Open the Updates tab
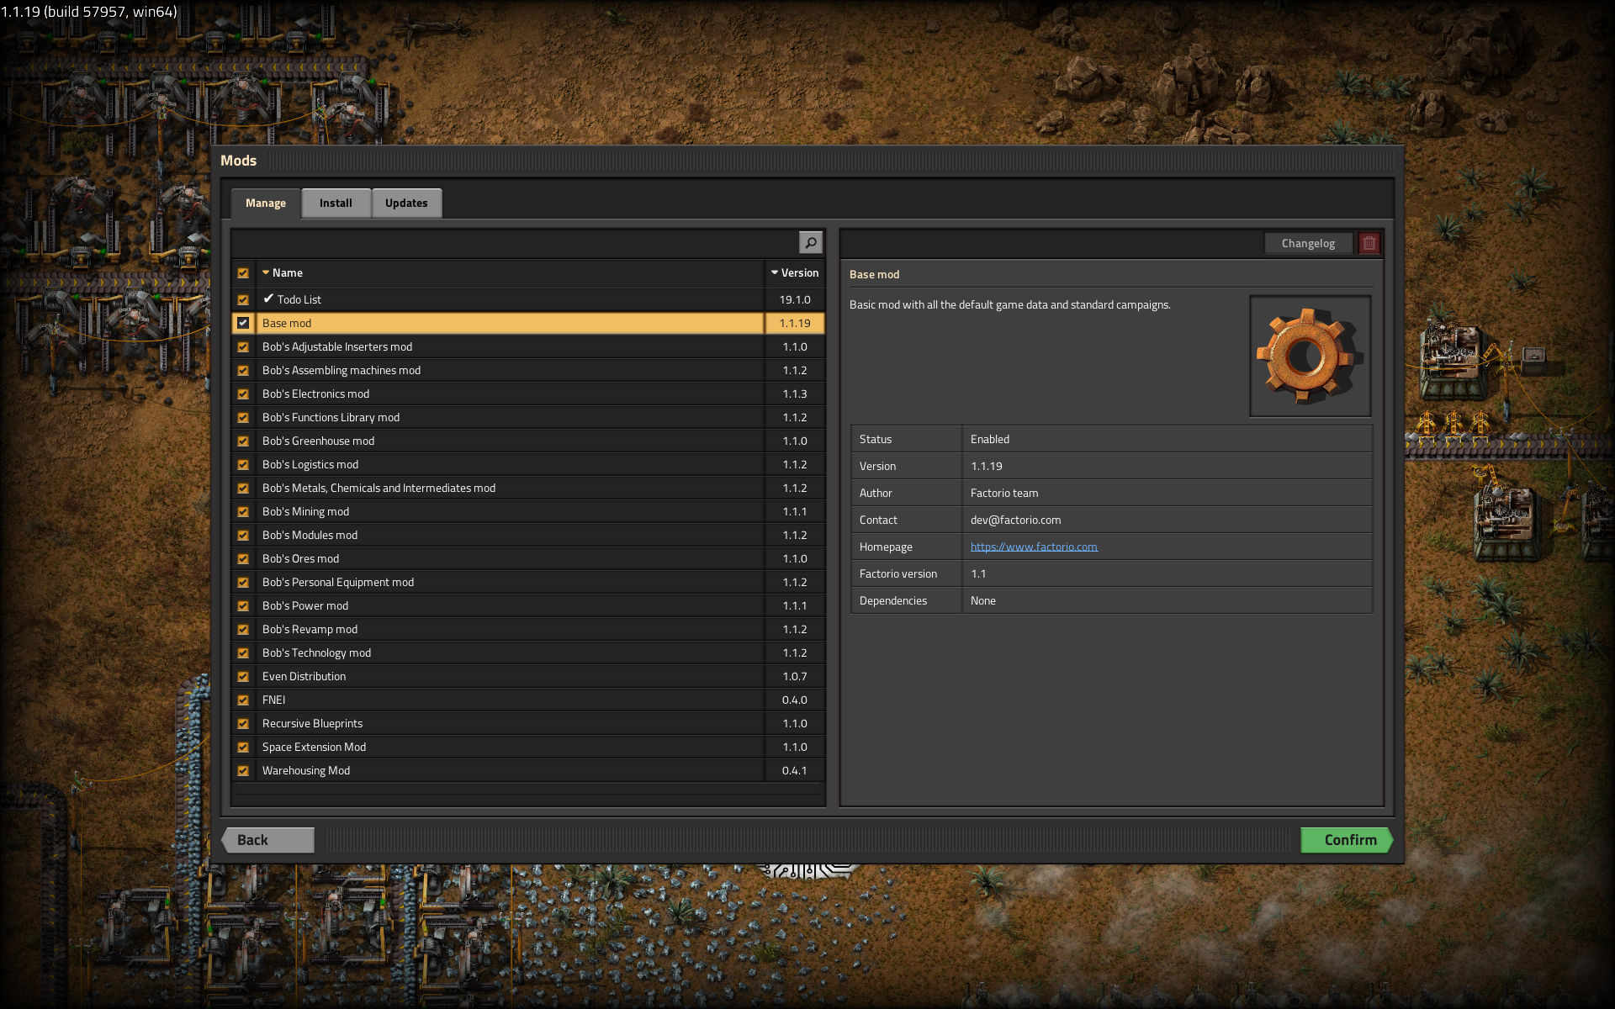 click(x=406, y=203)
